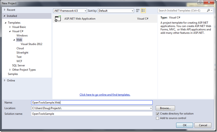Collapse the Visual C# node arrow
217x132 pixels.
click(x=10, y=31)
